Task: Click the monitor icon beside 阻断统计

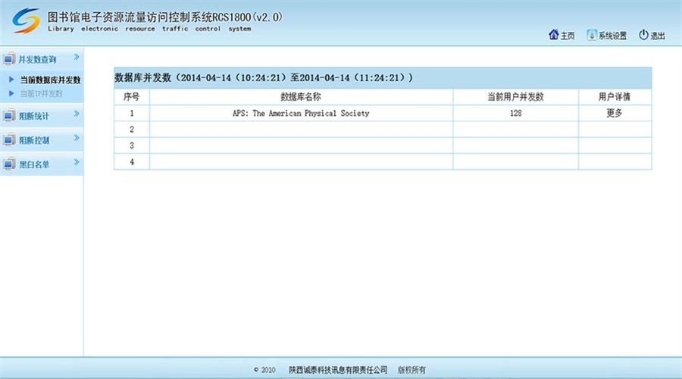Action: [x=9, y=115]
